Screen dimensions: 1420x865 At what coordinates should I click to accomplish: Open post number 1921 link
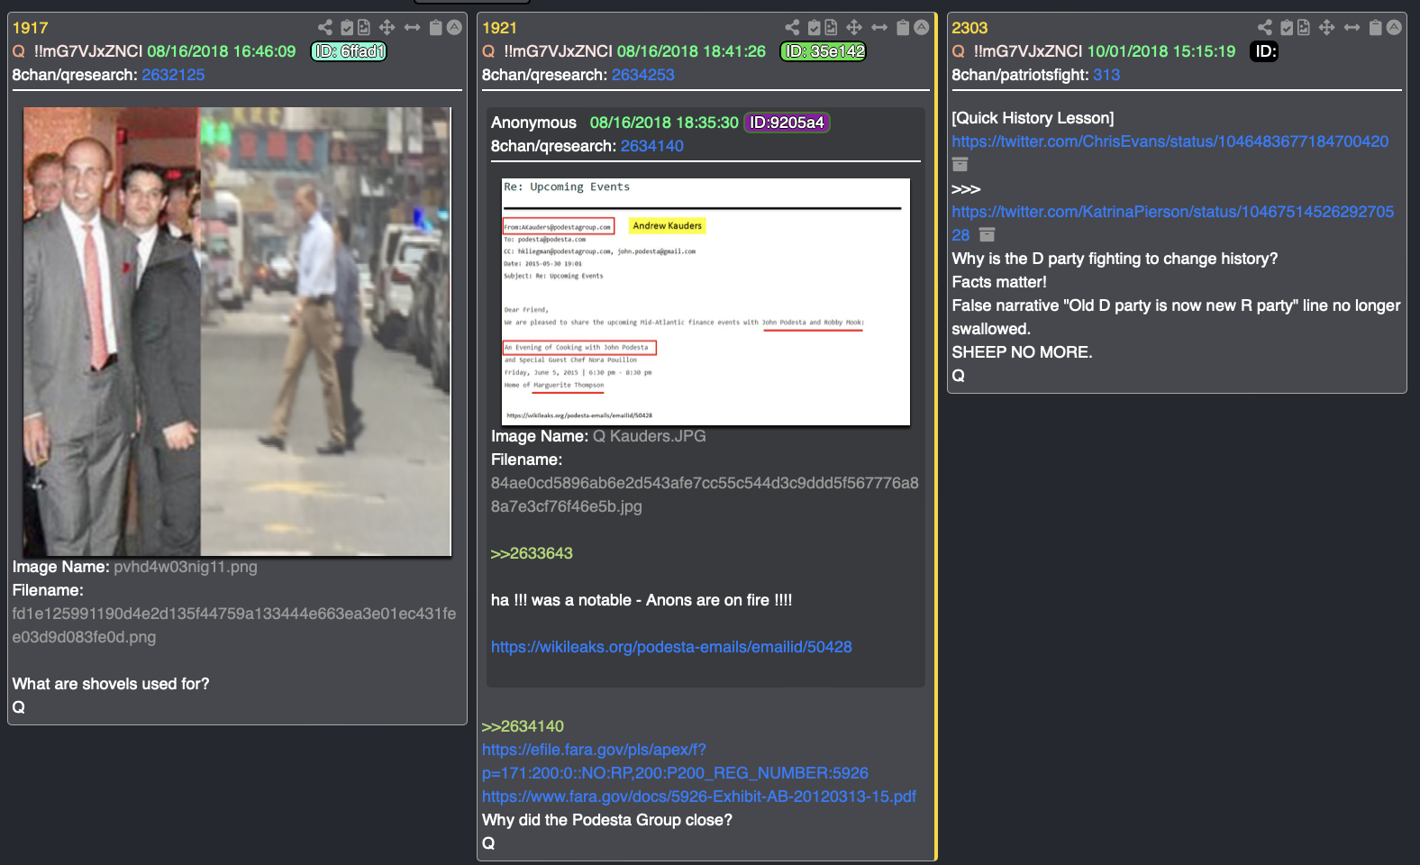500,28
